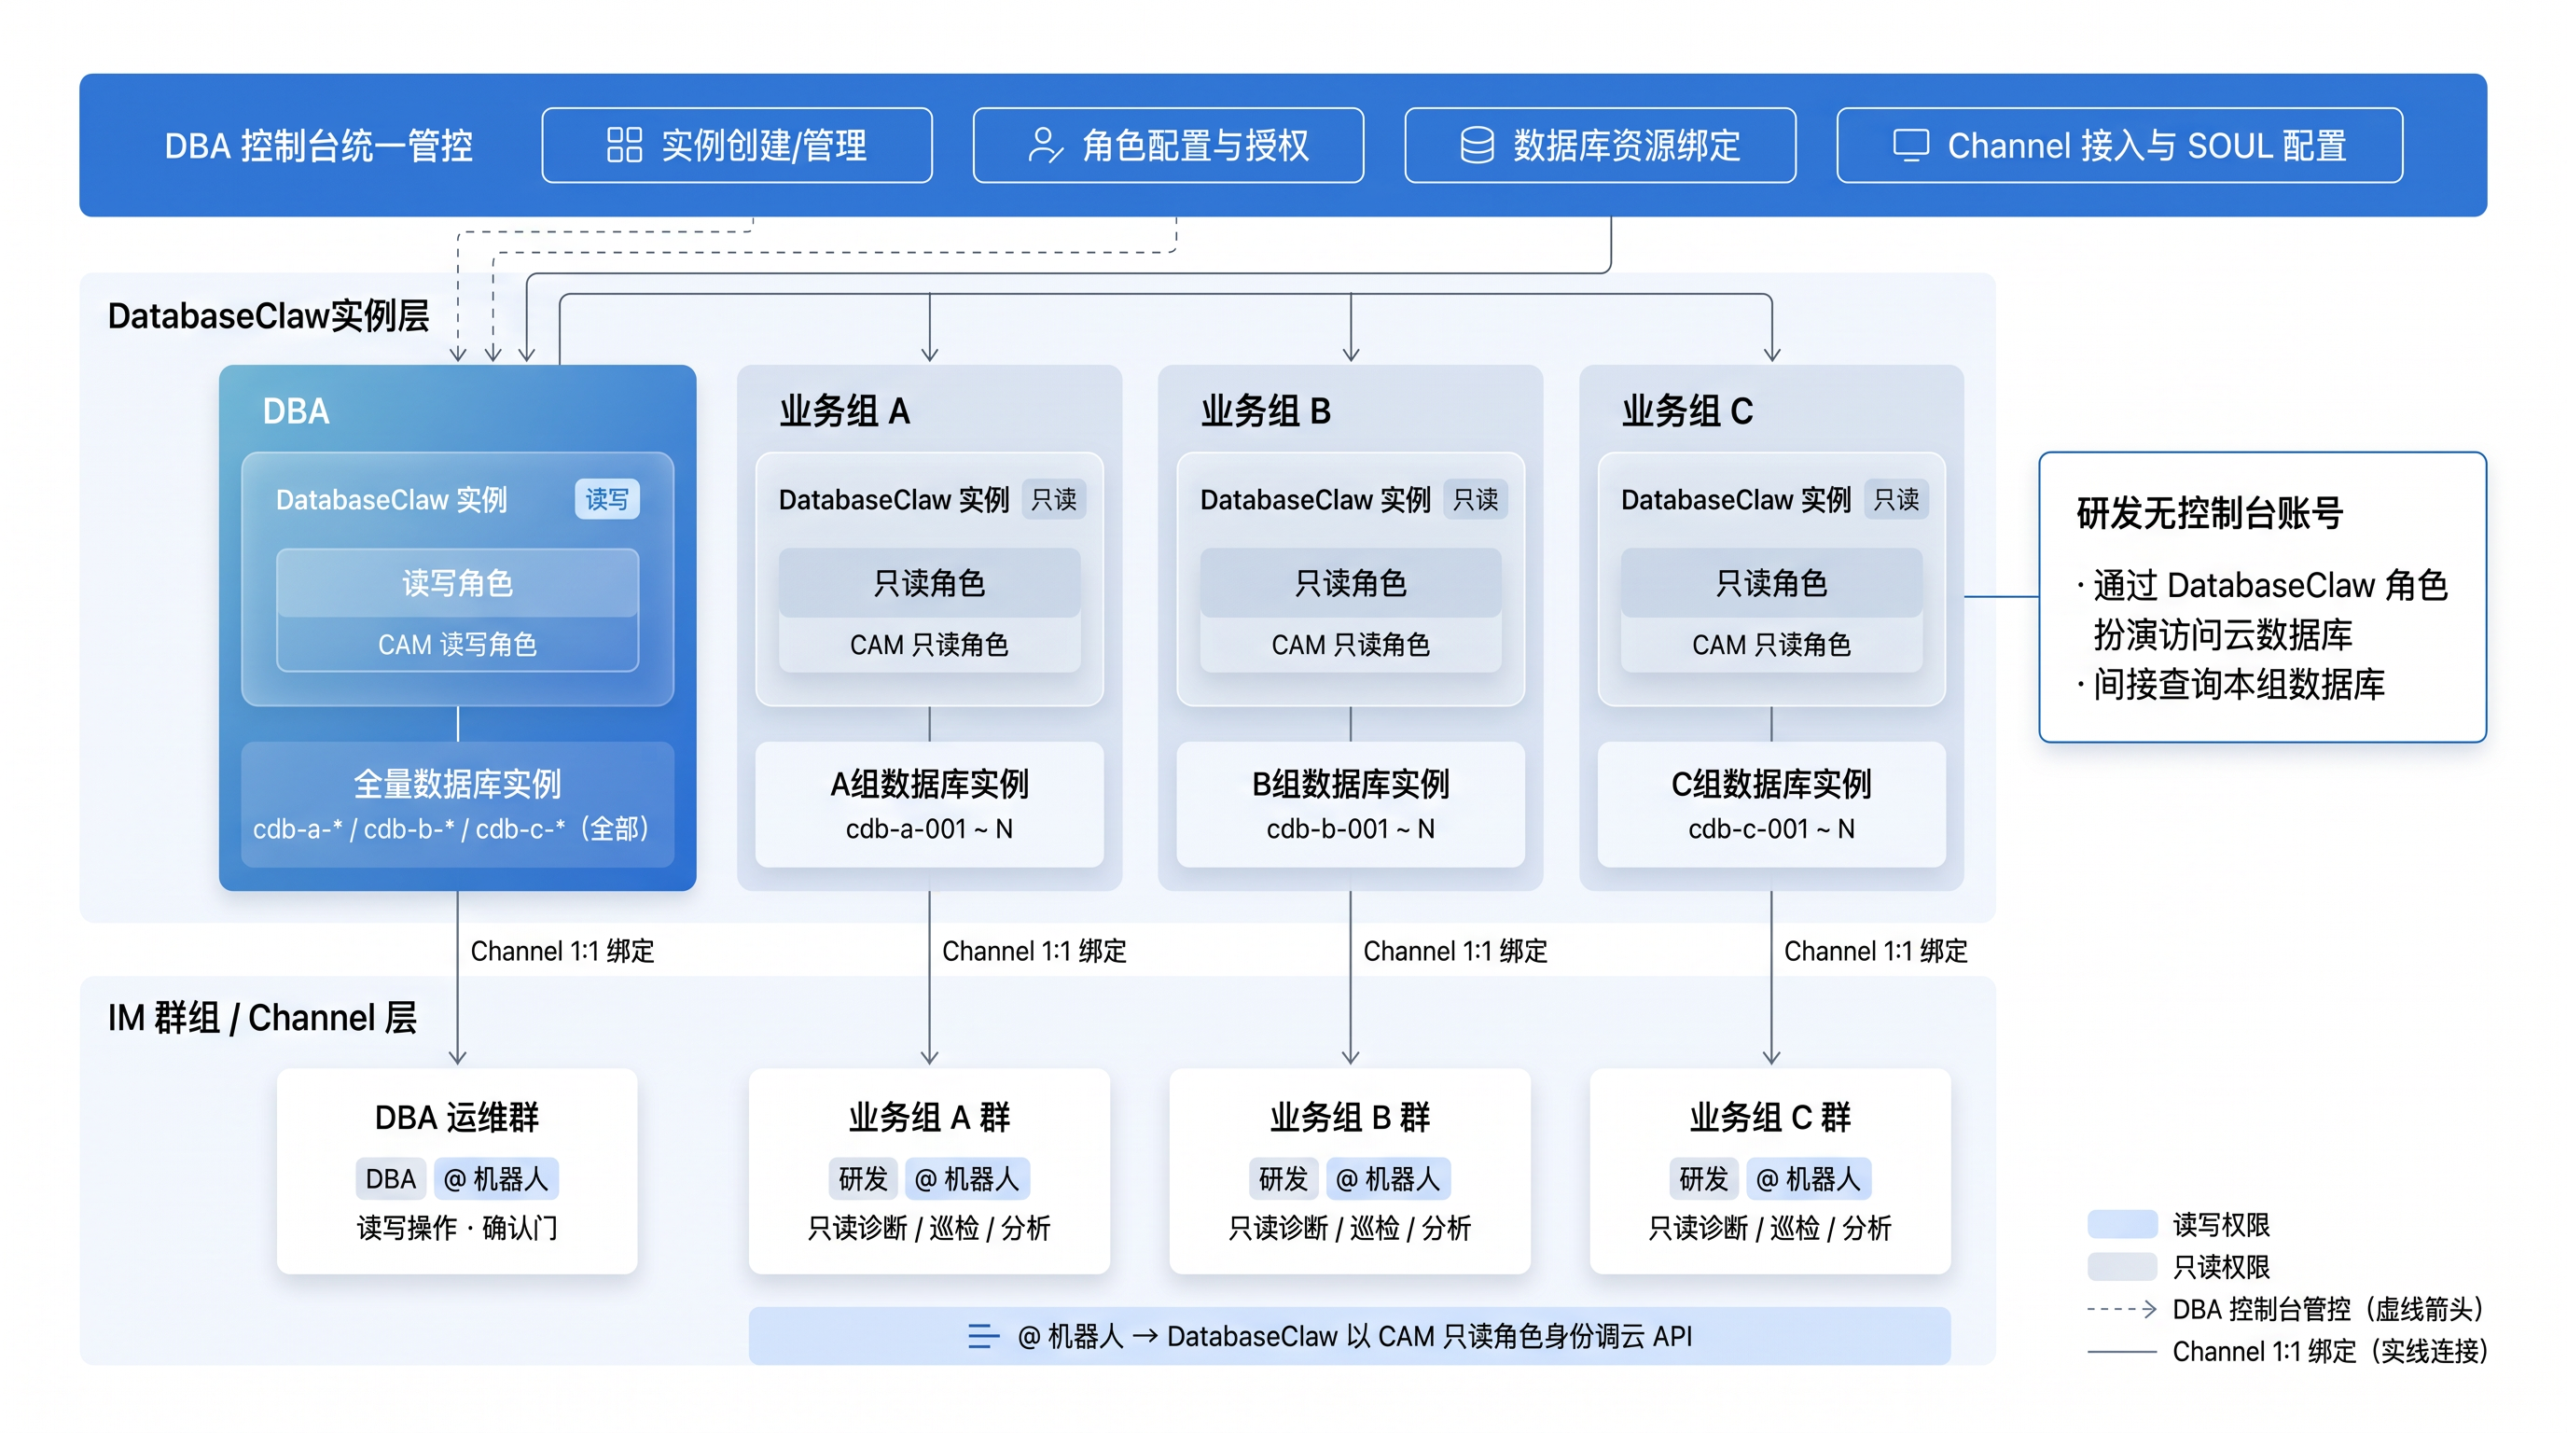Image resolution: width=2567 pixels, height=1433 pixels.
Task: Click the person icon beside 角色配置与授权
Action: click(1045, 146)
